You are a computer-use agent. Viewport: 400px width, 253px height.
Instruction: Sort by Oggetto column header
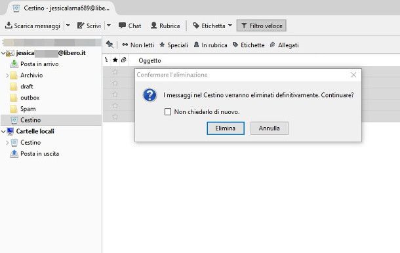point(150,61)
